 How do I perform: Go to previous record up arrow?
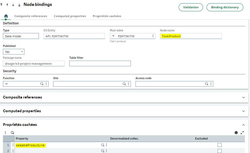pyautogui.click(x=7, y=5)
